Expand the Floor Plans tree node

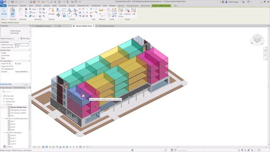coord(4,99)
